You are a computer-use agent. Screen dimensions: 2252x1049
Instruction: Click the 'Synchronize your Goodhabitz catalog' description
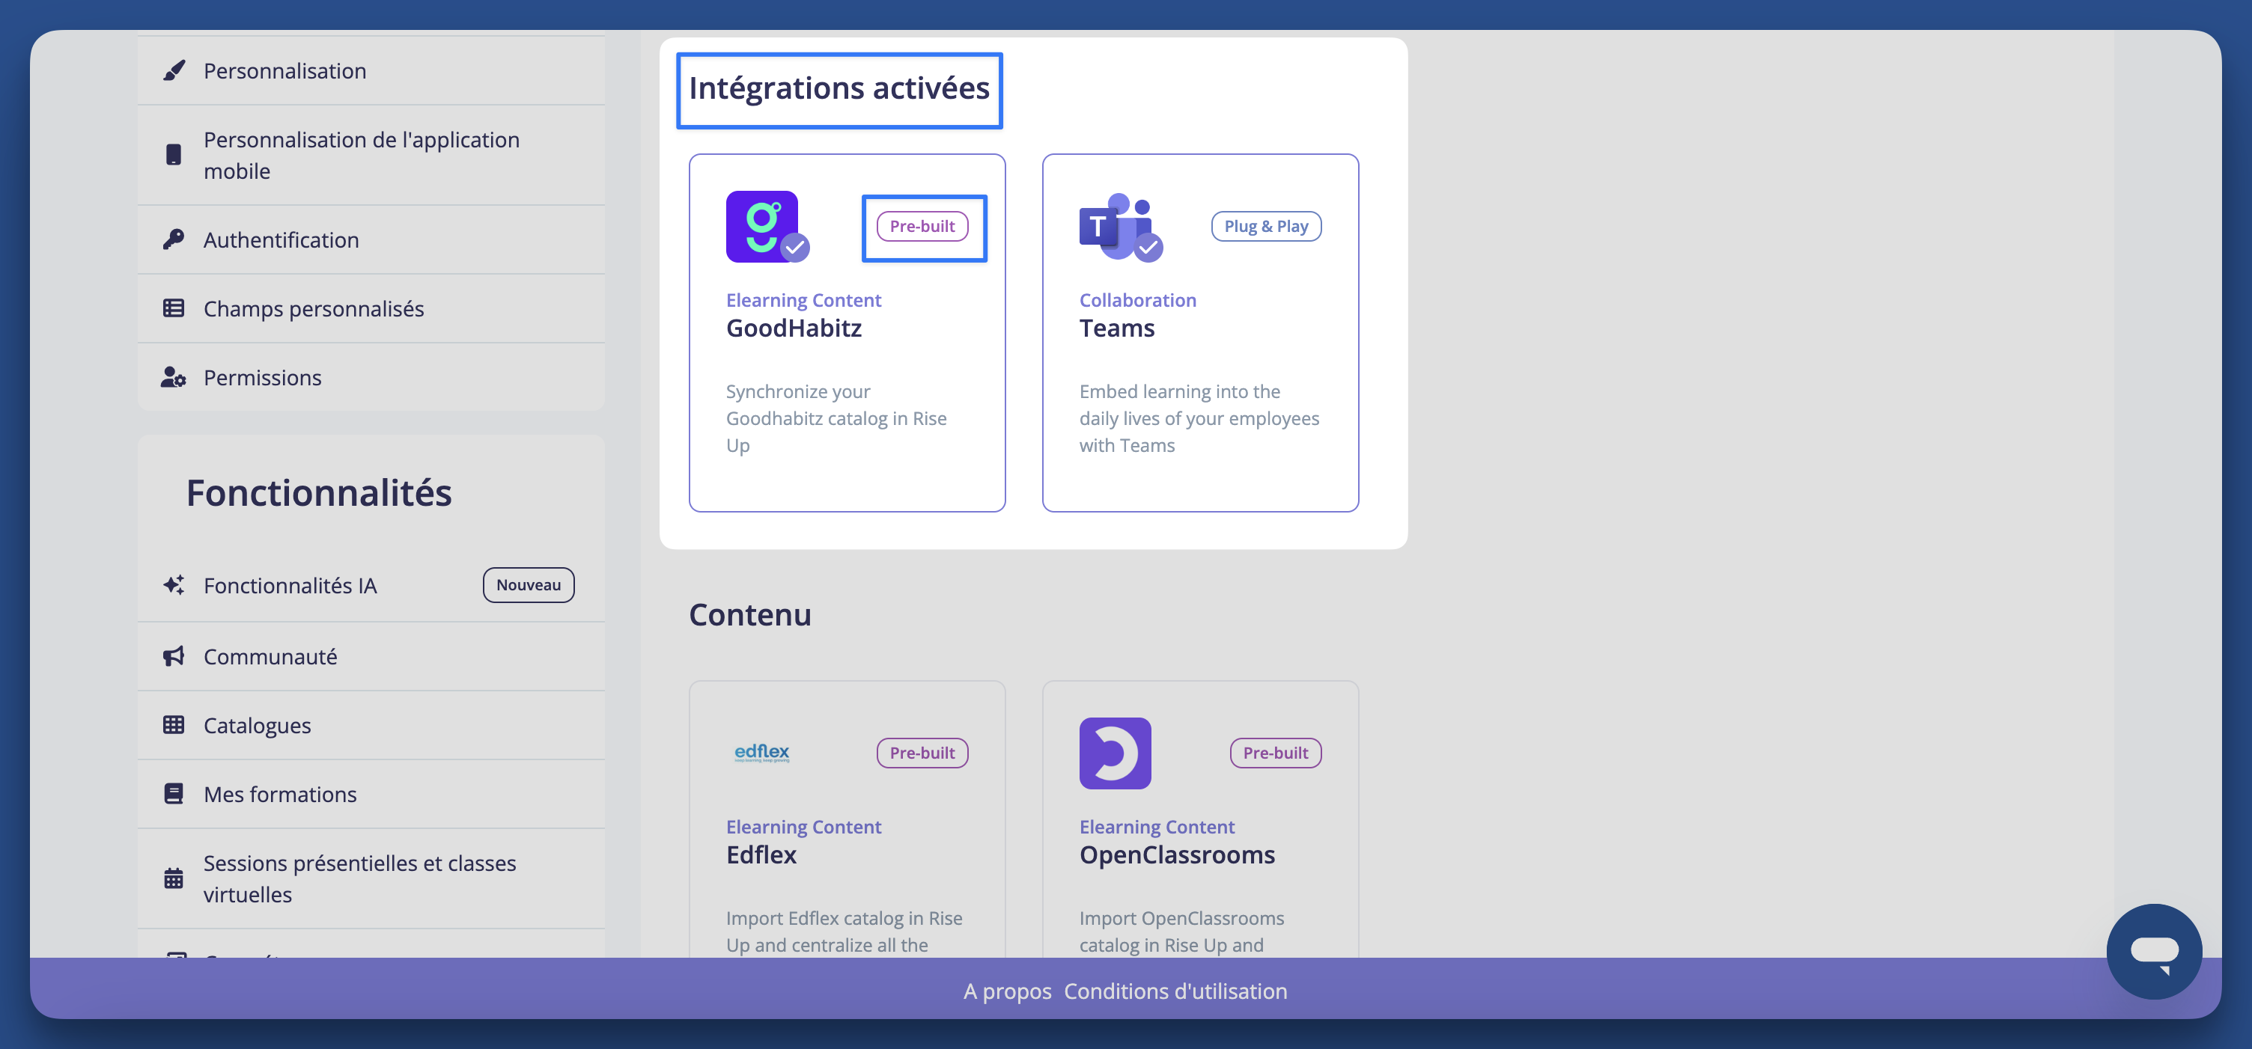pos(836,418)
